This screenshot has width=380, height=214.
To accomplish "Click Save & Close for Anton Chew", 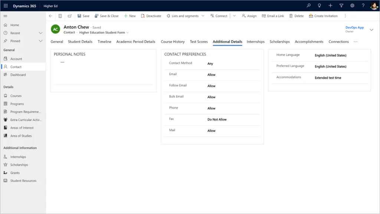I will tap(107, 16).
